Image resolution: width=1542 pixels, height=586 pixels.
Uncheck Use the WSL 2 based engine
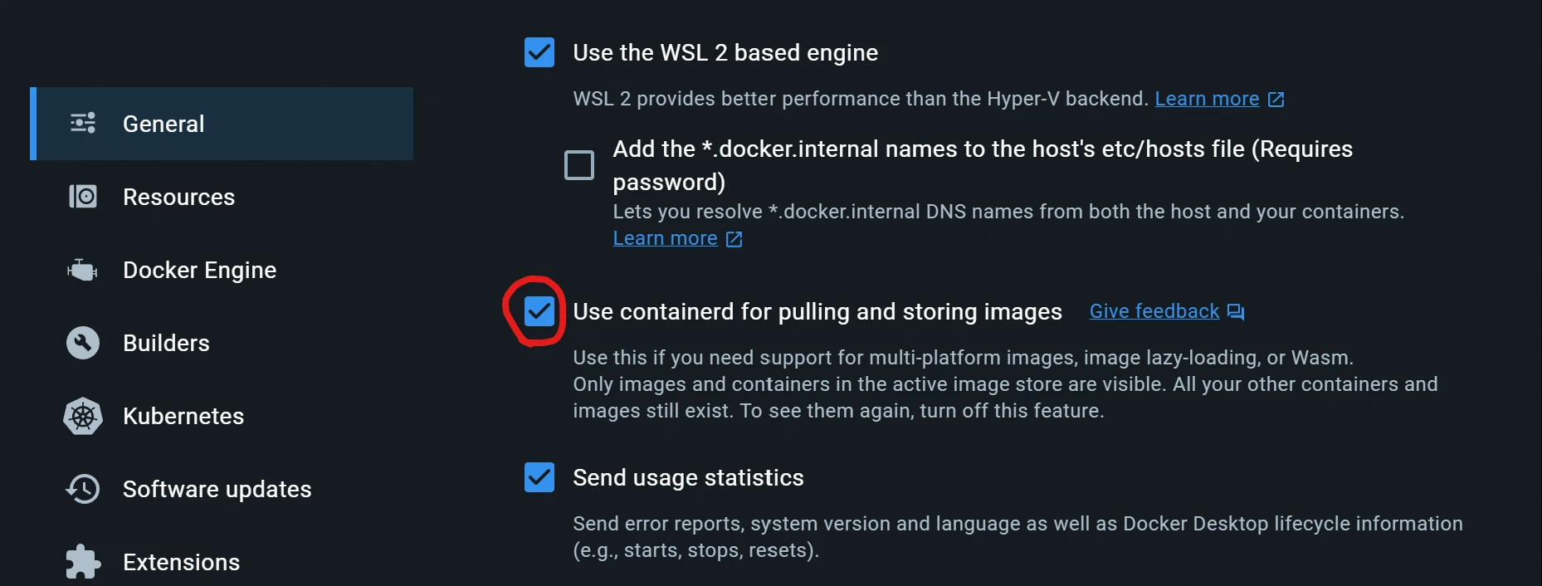[x=539, y=52]
